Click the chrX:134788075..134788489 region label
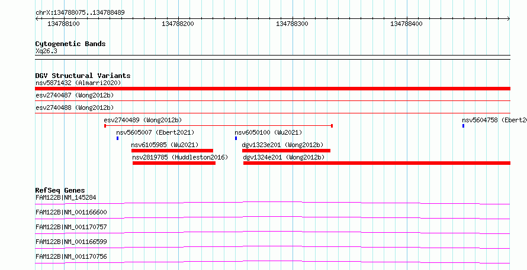 [80, 13]
